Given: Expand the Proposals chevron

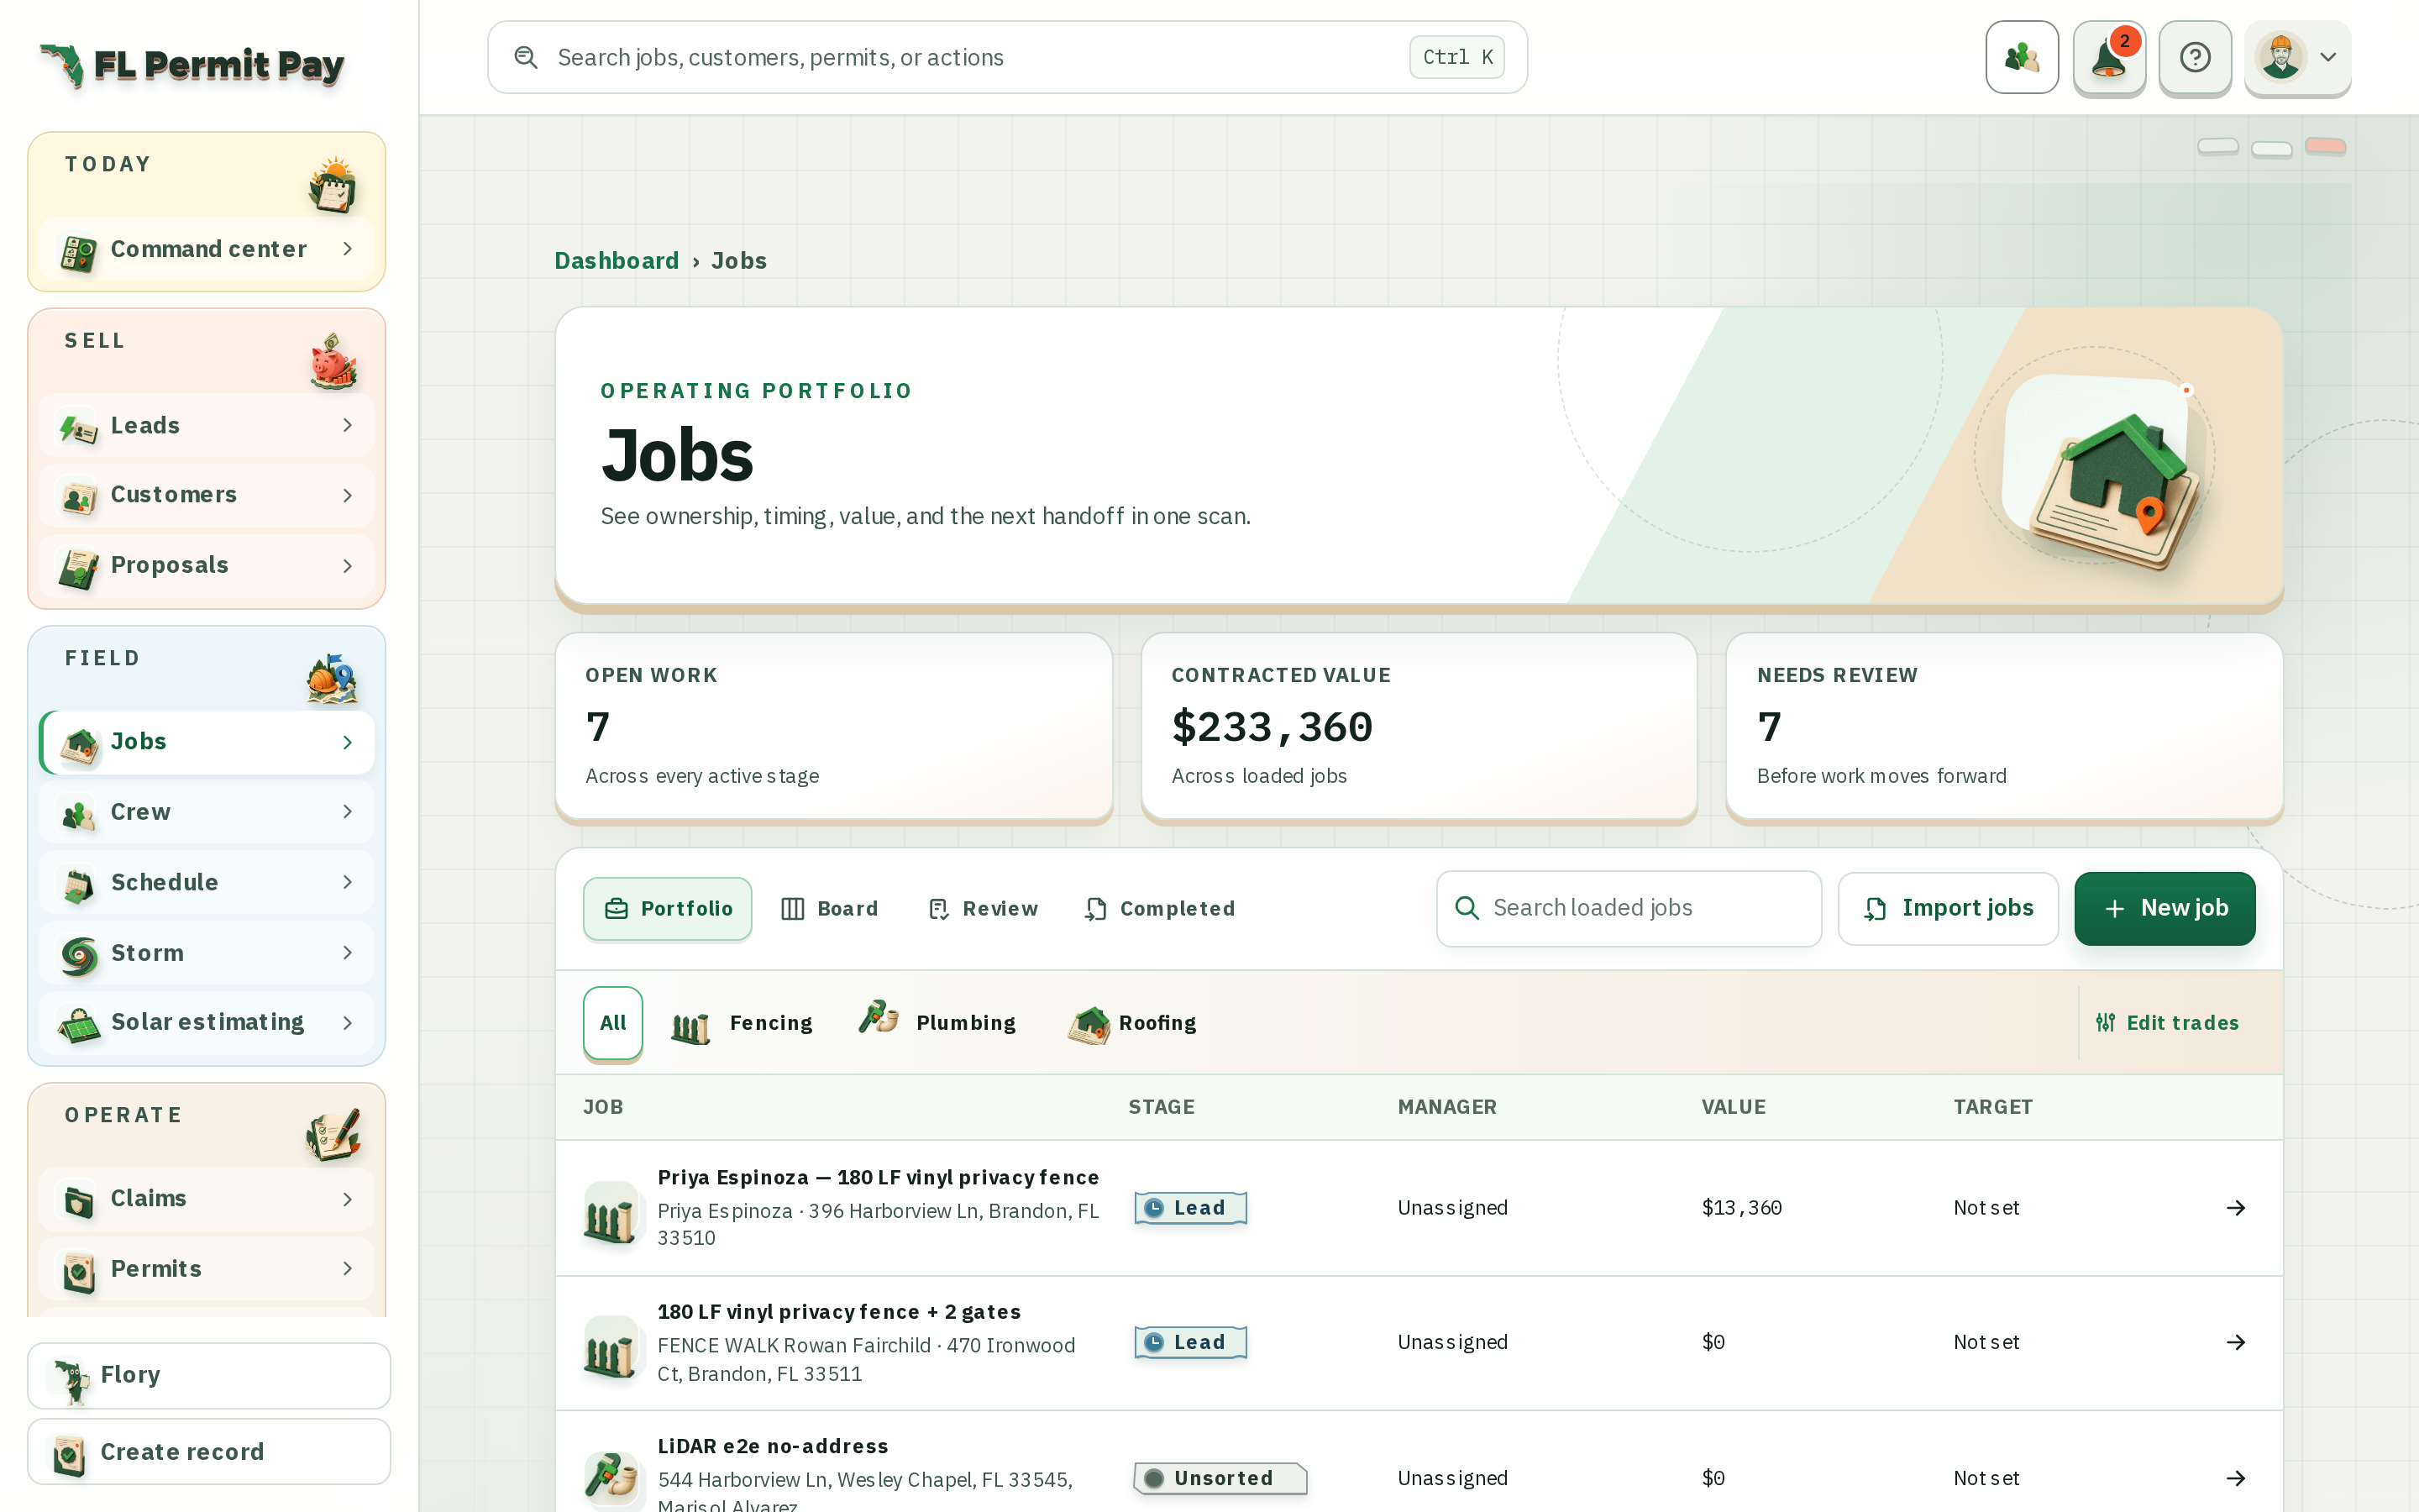Looking at the screenshot, I should coord(347,566).
